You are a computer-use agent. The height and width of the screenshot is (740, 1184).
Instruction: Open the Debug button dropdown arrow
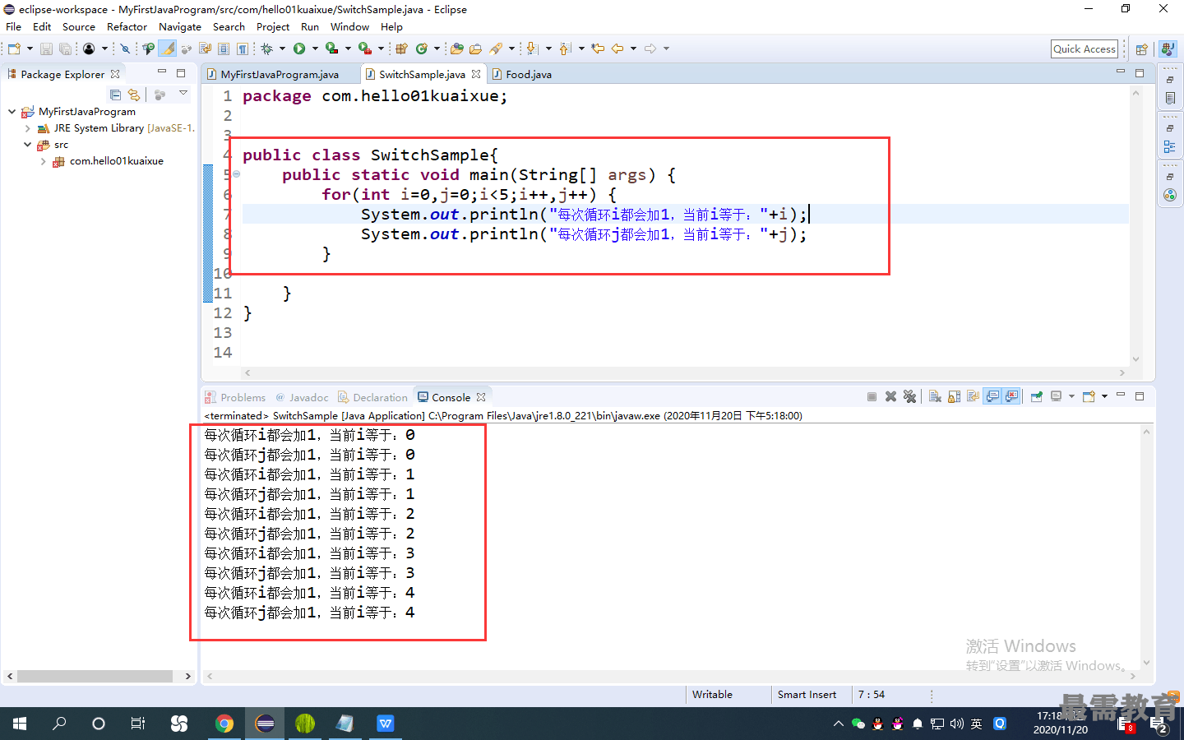click(282, 49)
